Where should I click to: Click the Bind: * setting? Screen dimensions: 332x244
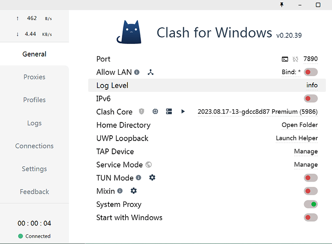291,72
